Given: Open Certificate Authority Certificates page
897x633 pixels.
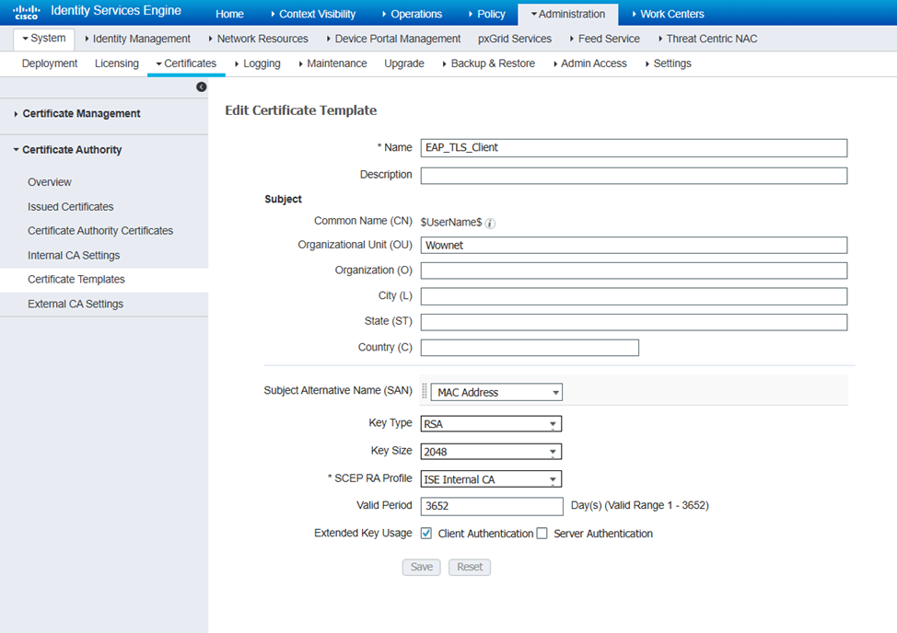Looking at the screenshot, I should coord(100,231).
